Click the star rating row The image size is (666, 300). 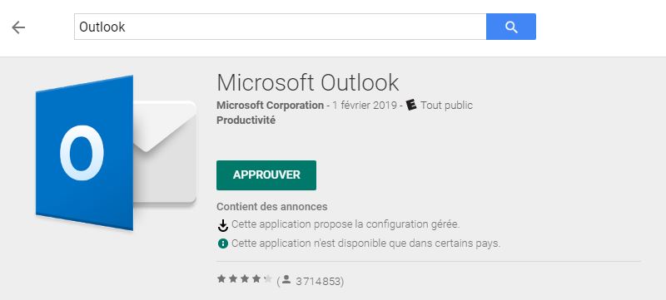click(245, 279)
